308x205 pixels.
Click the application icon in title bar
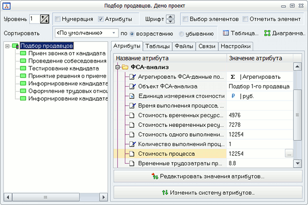[7, 6]
